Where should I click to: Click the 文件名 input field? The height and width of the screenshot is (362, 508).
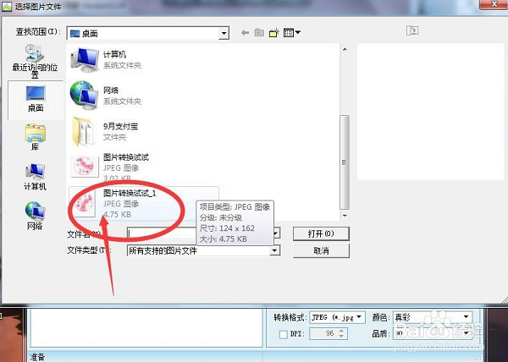[x=203, y=233]
